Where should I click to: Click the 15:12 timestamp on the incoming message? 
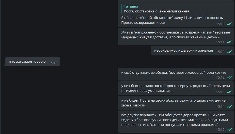pyautogui.click(x=53, y=63)
